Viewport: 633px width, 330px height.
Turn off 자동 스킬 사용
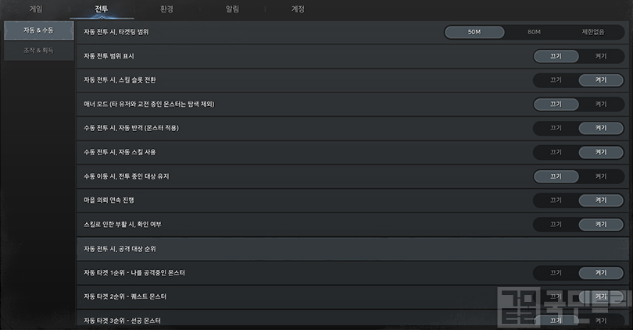pyautogui.click(x=556, y=152)
